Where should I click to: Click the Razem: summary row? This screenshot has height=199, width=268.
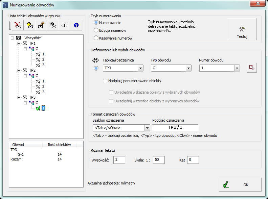coord(46,159)
